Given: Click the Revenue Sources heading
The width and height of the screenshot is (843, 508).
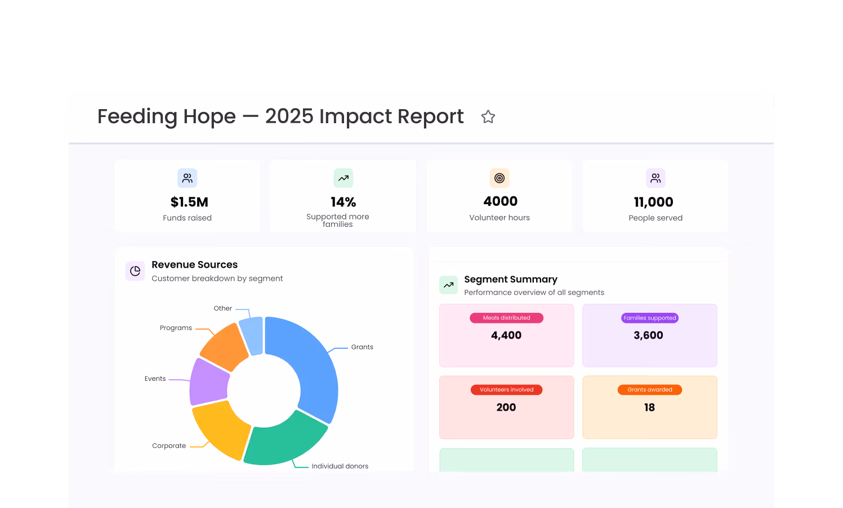Looking at the screenshot, I should [x=194, y=264].
